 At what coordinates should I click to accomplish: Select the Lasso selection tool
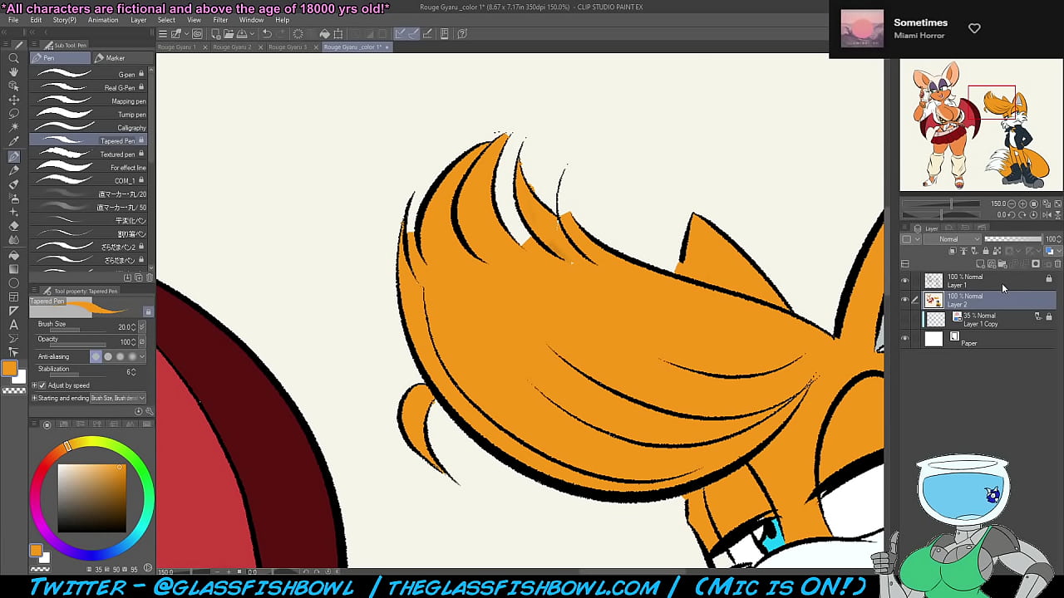click(13, 114)
